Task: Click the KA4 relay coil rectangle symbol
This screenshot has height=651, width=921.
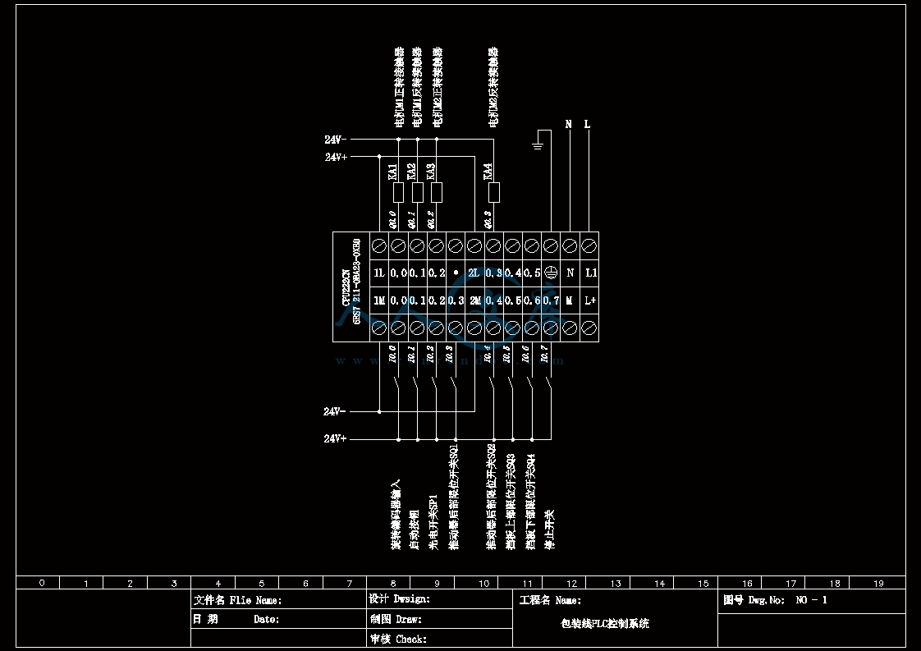Action: pos(494,192)
